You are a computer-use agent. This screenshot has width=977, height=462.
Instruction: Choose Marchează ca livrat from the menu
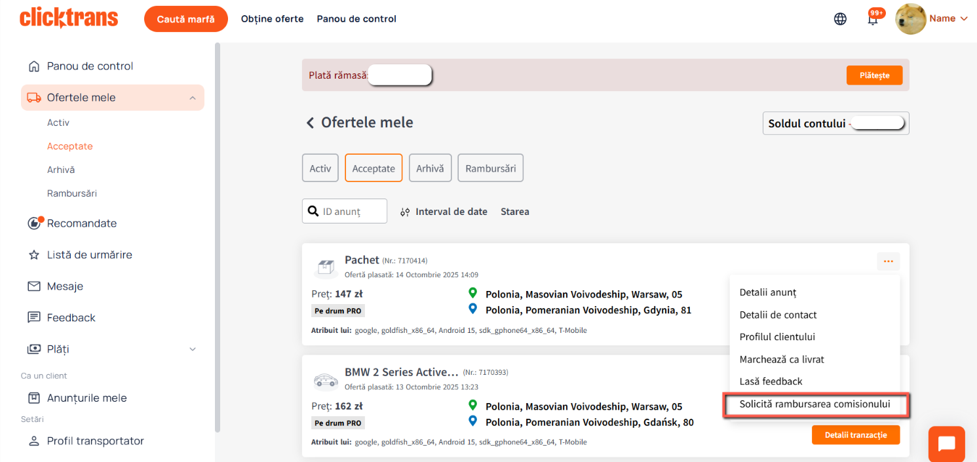(781, 359)
